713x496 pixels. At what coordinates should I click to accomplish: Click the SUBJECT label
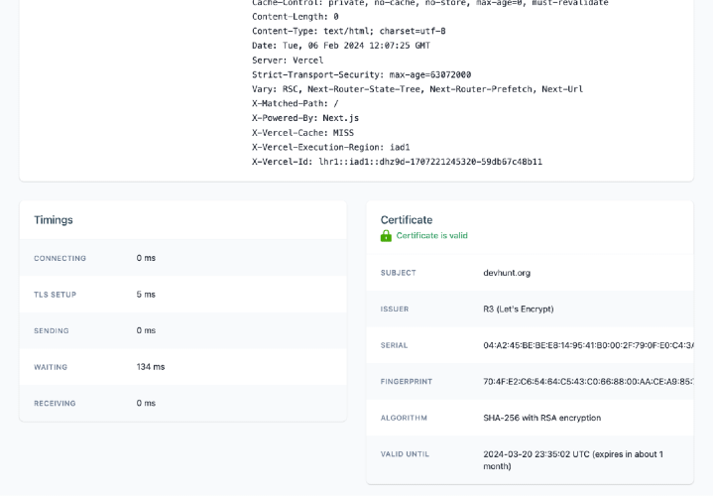point(398,273)
